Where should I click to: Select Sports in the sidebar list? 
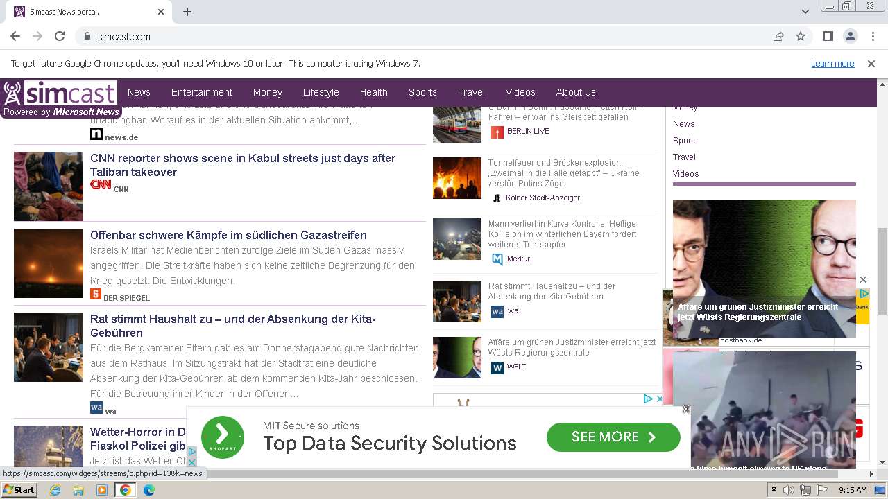685,140
